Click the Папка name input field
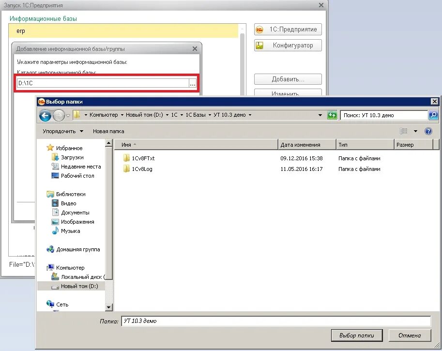The height and width of the screenshot is (351, 442). pyautogui.click(x=276, y=321)
